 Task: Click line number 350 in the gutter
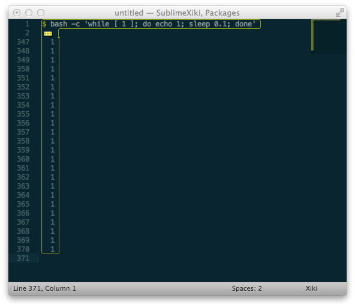coord(23,69)
